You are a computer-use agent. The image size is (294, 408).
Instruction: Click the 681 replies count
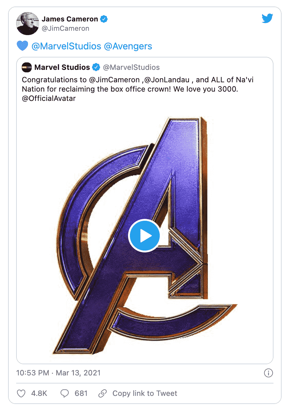81,393
